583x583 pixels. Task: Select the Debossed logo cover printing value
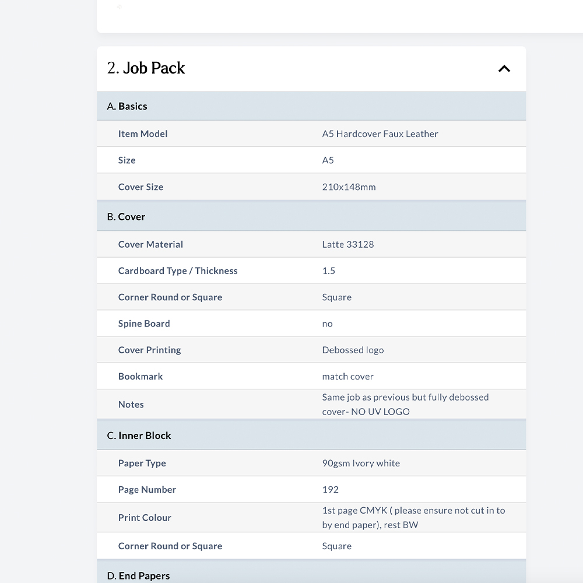click(x=353, y=350)
